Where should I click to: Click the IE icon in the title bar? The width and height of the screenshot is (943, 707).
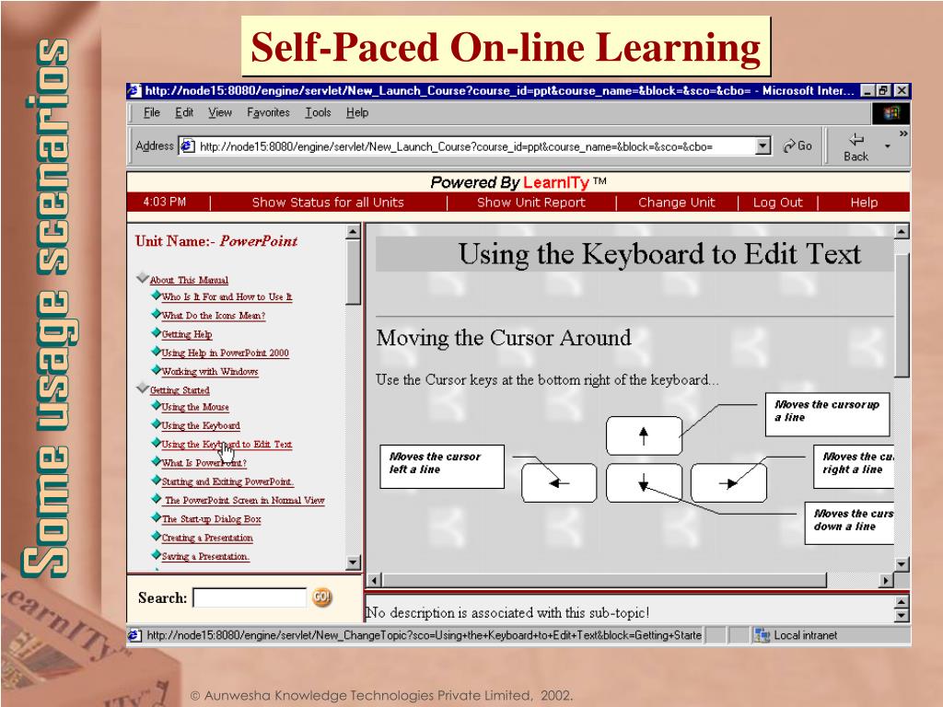(x=134, y=91)
